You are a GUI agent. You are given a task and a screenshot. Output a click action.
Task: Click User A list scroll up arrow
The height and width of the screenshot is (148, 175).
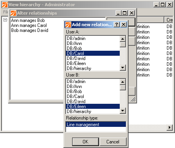pyautogui.click(x=123, y=39)
